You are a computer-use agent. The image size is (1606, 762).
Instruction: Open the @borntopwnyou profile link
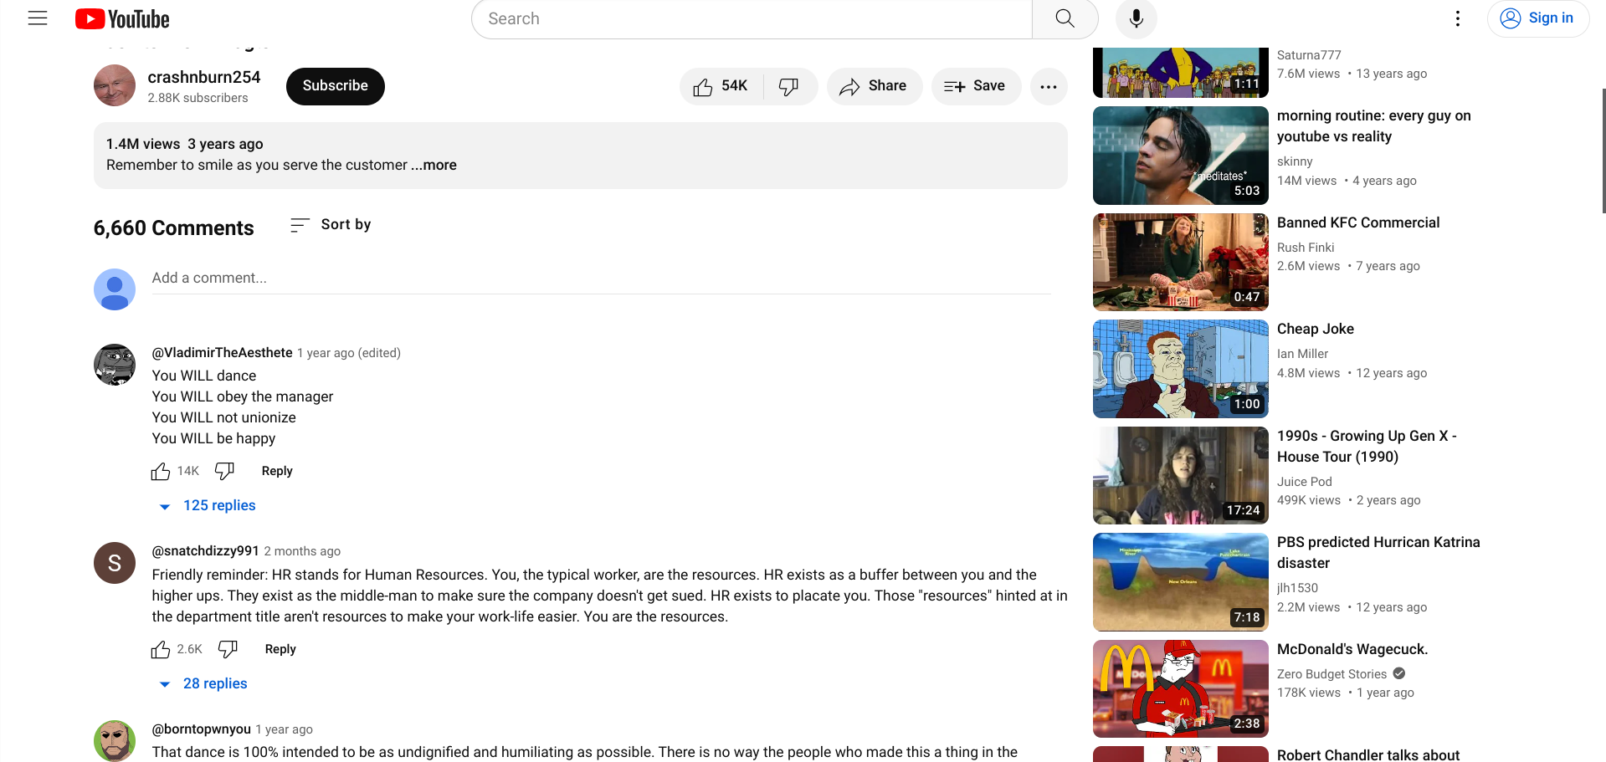[201, 729]
